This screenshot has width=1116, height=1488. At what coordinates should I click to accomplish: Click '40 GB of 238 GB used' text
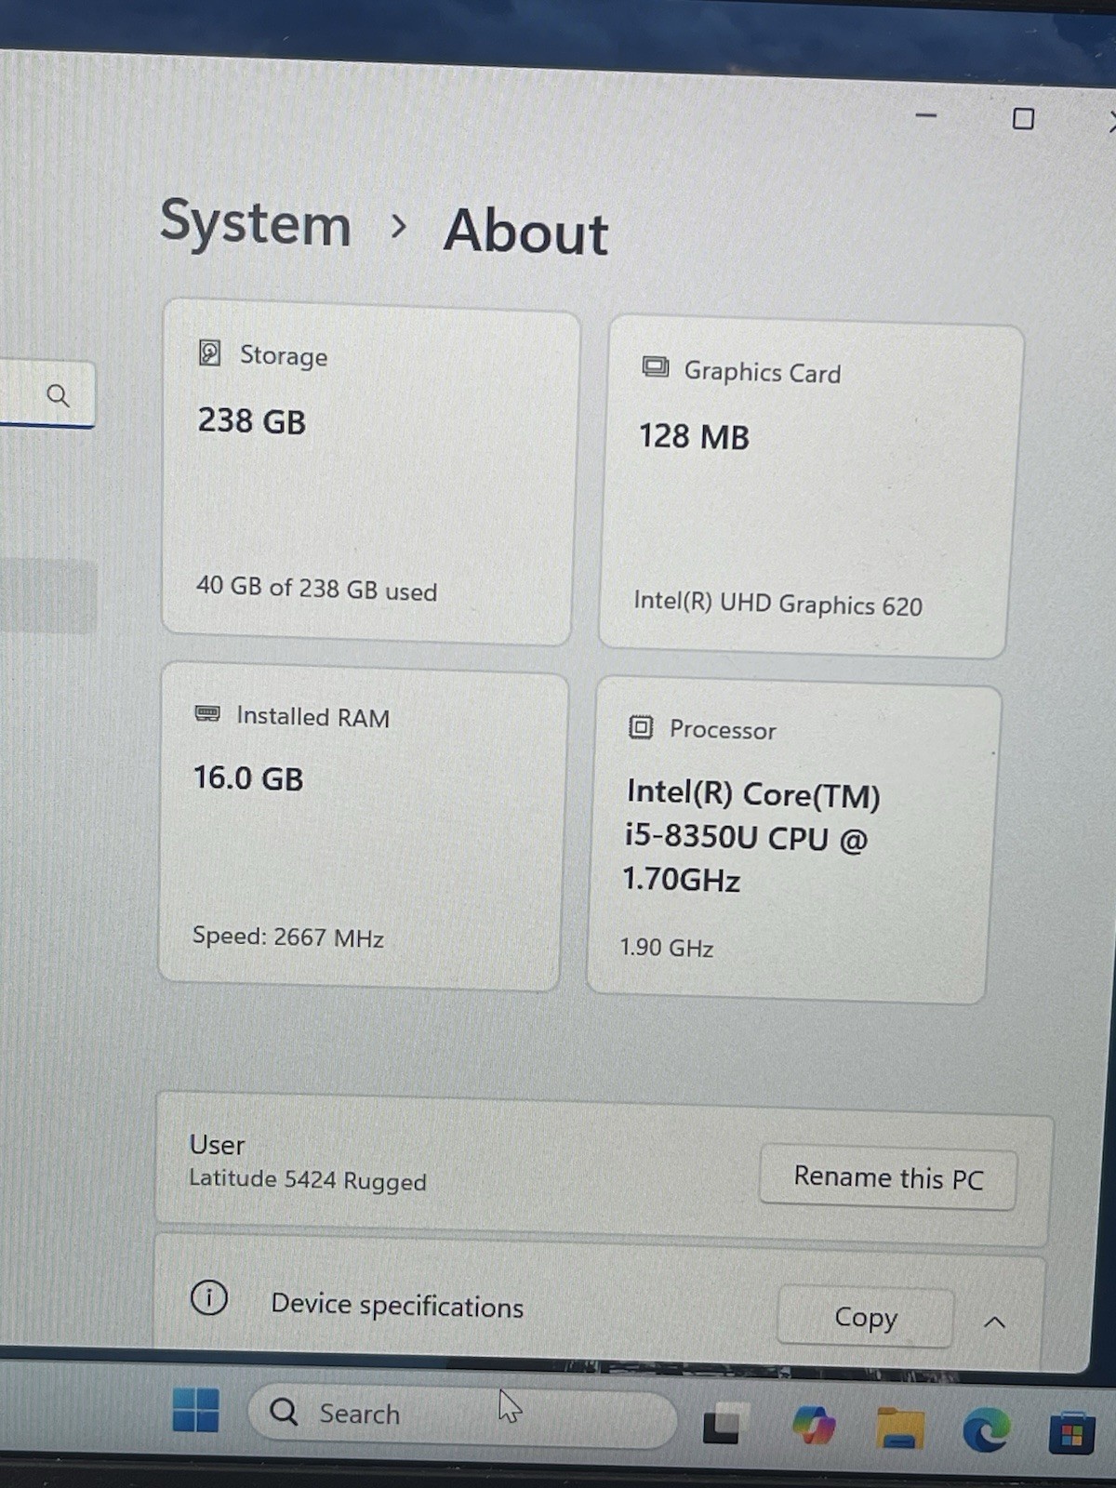(x=316, y=589)
